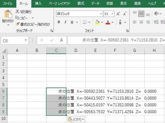This screenshot has height=123, width=165.
Task: Toggle italic formatting
Action: 65,22
